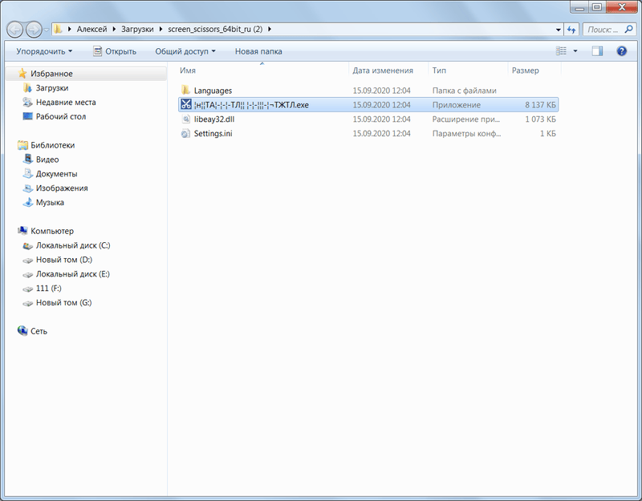Click the Сеть network globe icon
This screenshot has height=501, width=642.
click(x=22, y=330)
